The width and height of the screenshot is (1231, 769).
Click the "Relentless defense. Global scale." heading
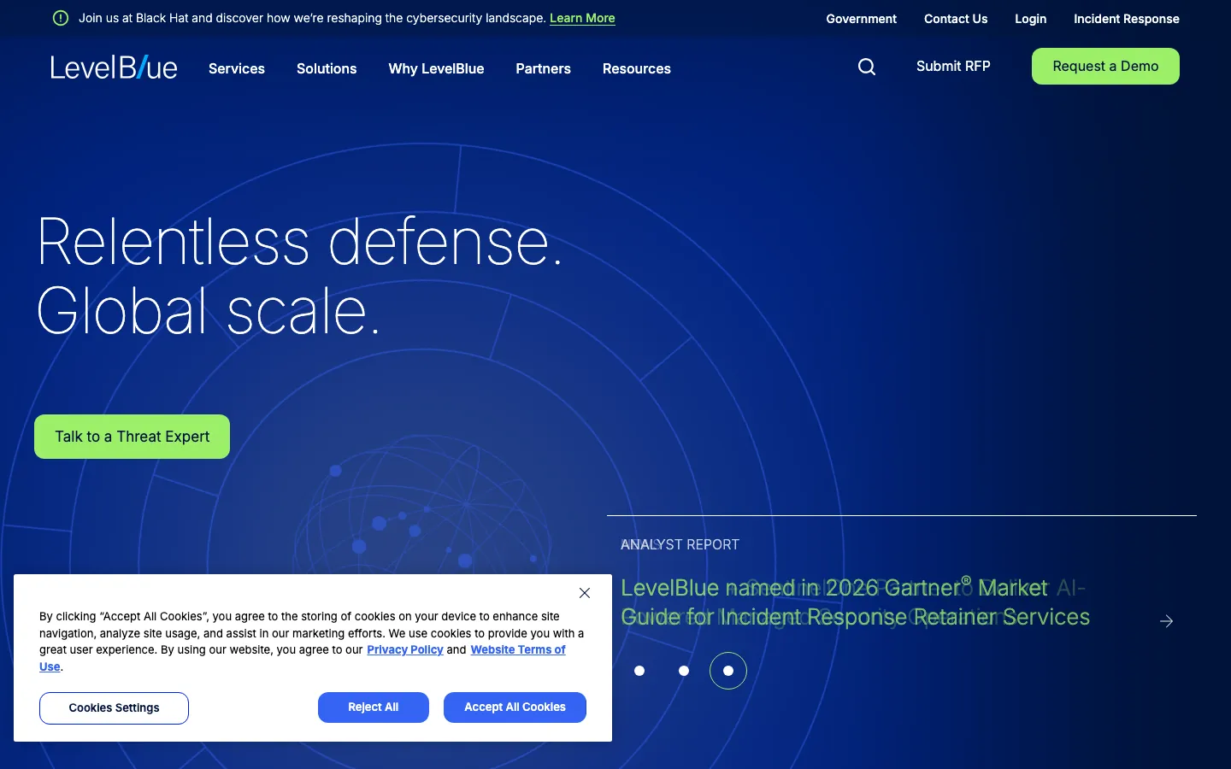[x=299, y=275]
